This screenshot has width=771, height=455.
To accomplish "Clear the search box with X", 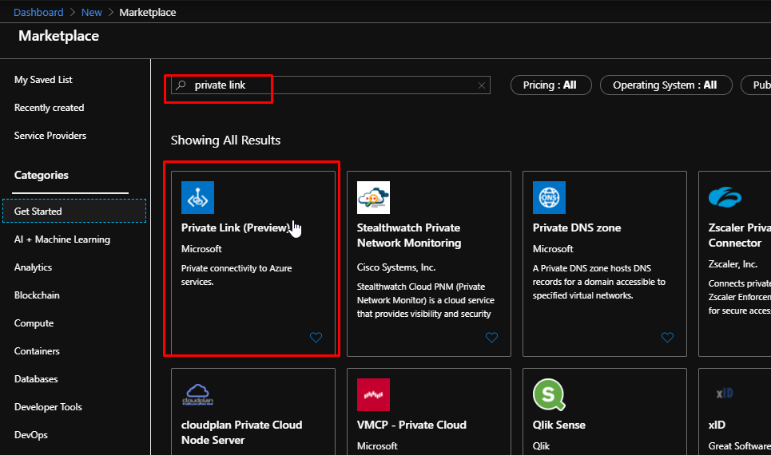I will click(x=482, y=85).
